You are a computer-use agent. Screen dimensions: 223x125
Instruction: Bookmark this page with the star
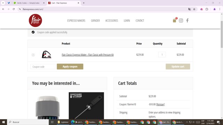[x=194, y=9]
